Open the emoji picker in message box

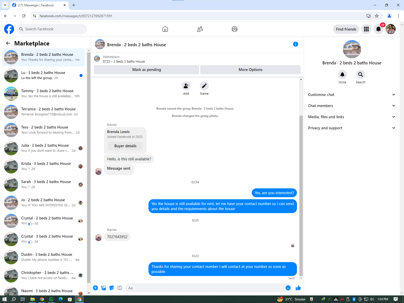coord(288,288)
